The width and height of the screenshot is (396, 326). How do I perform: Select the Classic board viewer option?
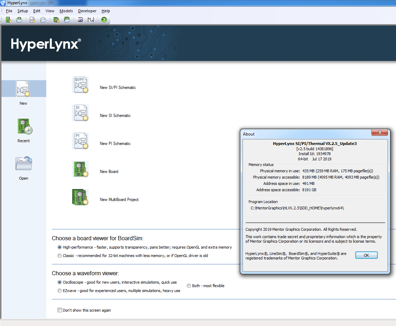(x=60, y=255)
